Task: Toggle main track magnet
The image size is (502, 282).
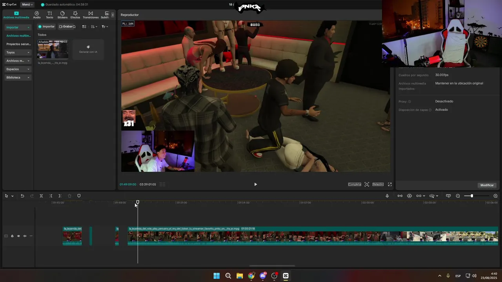Action: click(400, 196)
